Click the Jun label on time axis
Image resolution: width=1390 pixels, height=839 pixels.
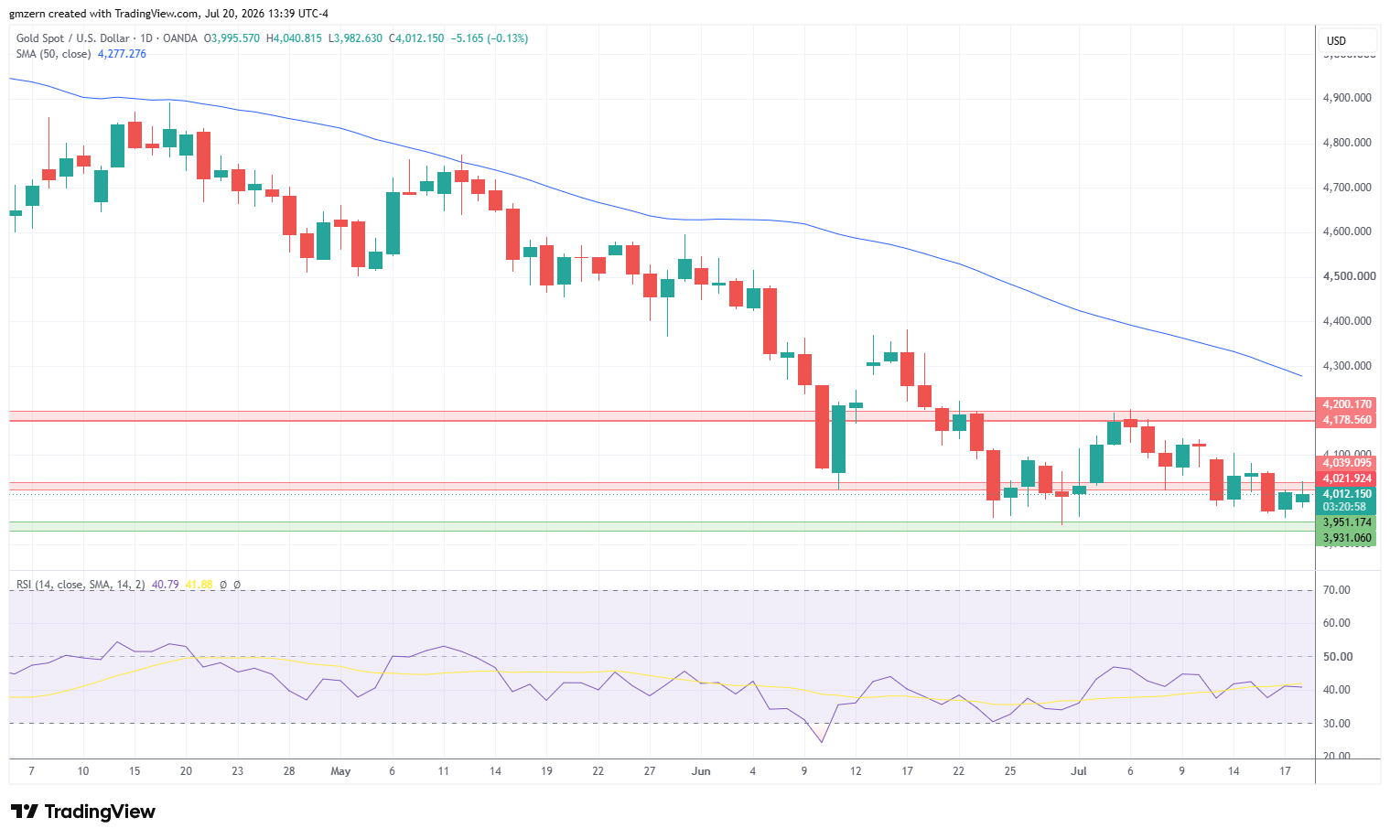pos(701,771)
